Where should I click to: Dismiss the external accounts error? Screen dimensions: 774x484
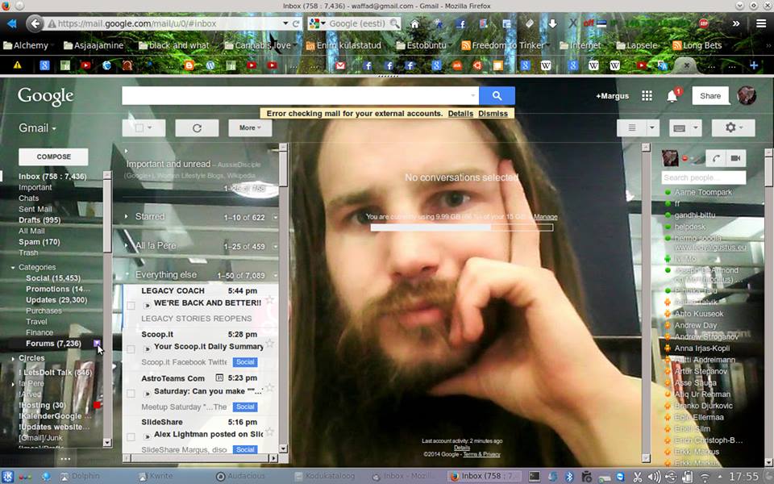pyautogui.click(x=493, y=114)
